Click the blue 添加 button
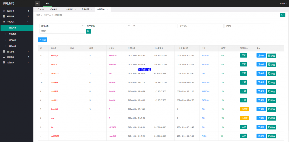The image size is (289, 142). (43, 40)
